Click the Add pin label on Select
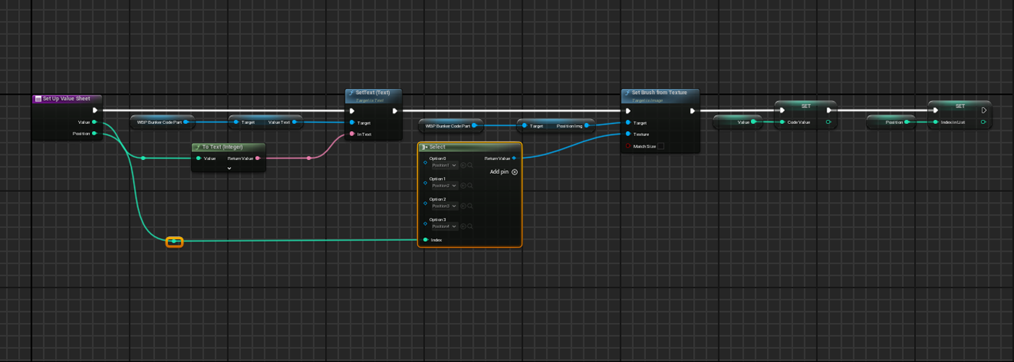The height and width of the screenshot is (362, 1014). point(499,172)
